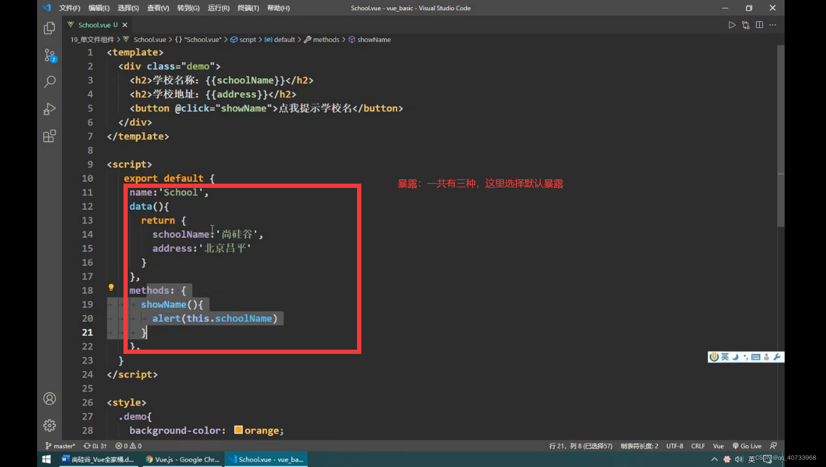Open the 选择(S) menu
Image resolution: width=826 pixels, height=467 pixels.
[x=128, y=8]
